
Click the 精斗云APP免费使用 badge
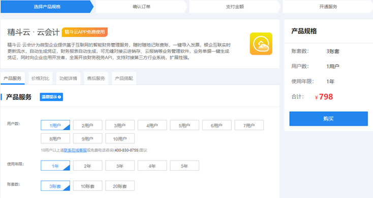85,32
